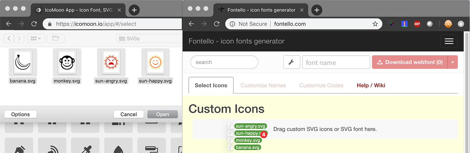
Task: Reload the IcoMoon page
Action: pos(34,24)
